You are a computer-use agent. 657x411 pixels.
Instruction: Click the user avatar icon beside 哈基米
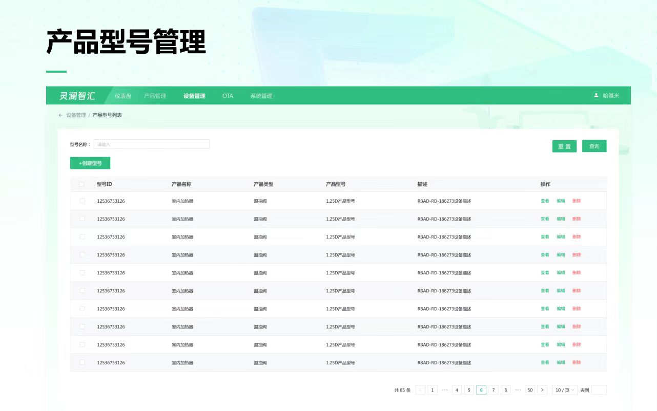pyautogui.click(x=596, y=95)
